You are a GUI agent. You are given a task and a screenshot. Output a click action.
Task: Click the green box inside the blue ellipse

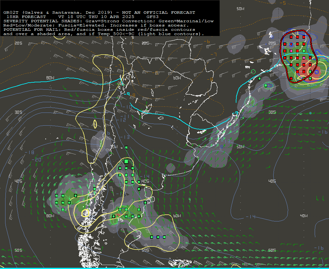266,85
